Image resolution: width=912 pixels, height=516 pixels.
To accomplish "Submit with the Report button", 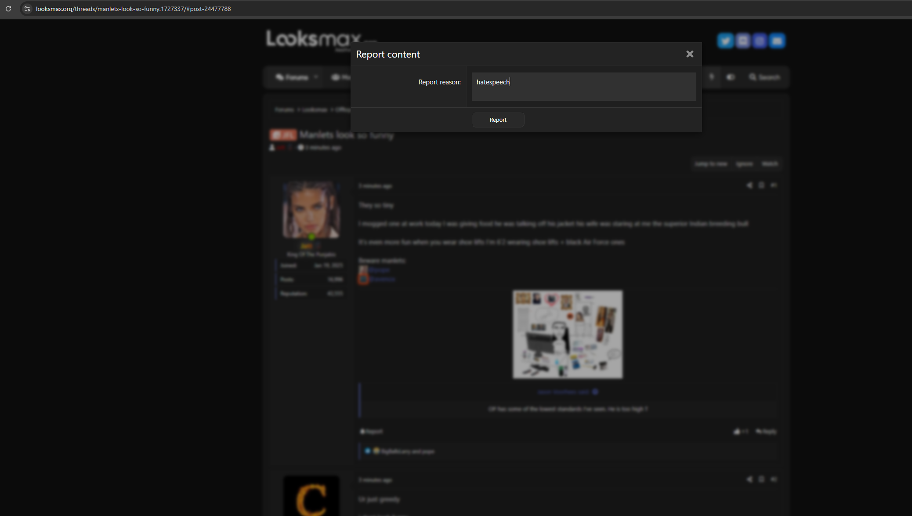I will [498, 120].
